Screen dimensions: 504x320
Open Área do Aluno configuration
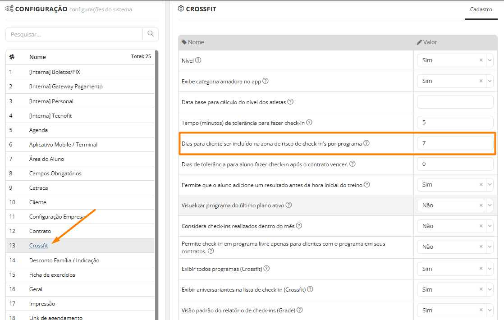(80, 159)
